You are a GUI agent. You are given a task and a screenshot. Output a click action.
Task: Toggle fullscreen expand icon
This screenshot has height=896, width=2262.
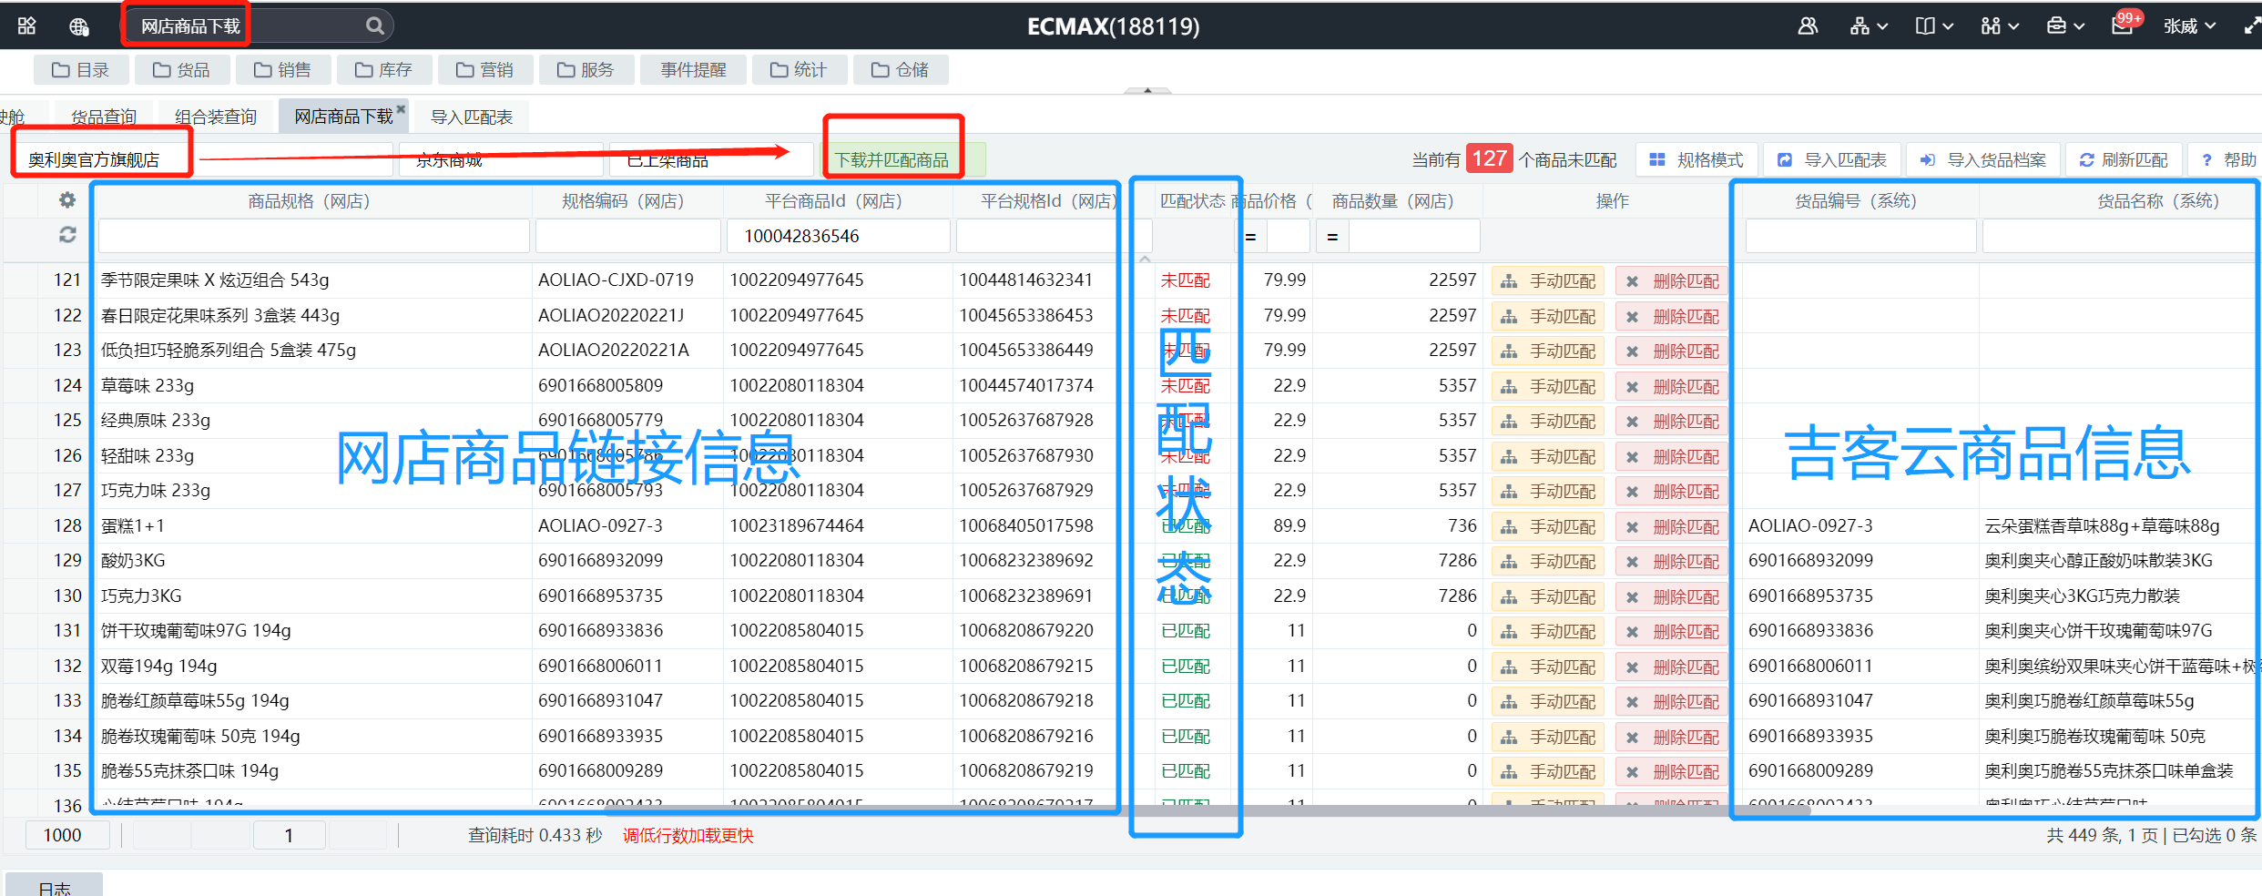[x=2251, y=26]
